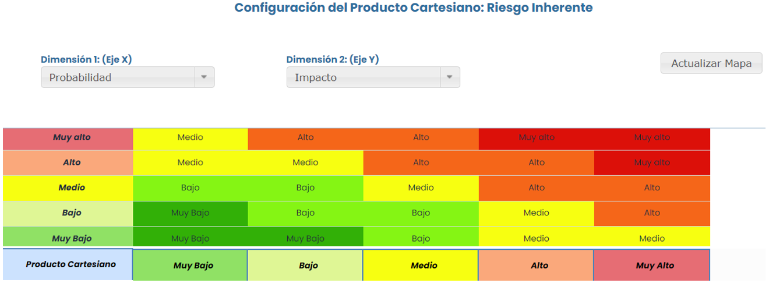
Task: Select the Medio cell in the Medio row
Action: coord(421,188)
